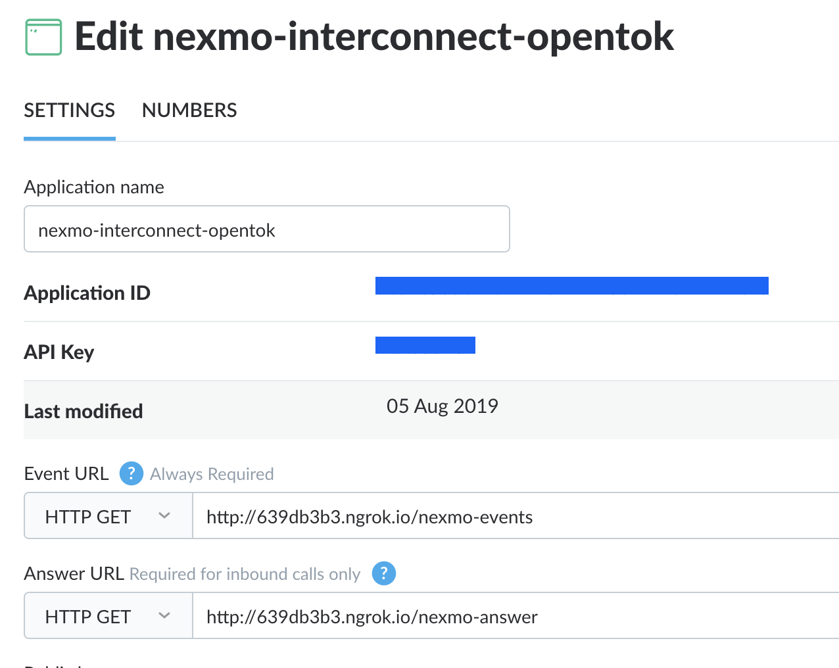This screenshot has width=839, height=668.
Task: Click the page heading Edit nexmo-interconnect-opentok
Action: pyautogui.click(x=373, y=37)
